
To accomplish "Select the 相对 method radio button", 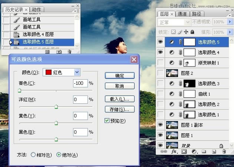I will (x=33, y=155).
